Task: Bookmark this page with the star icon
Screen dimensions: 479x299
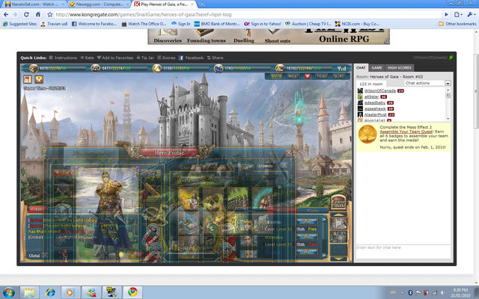Action: (x=50, y=14)
